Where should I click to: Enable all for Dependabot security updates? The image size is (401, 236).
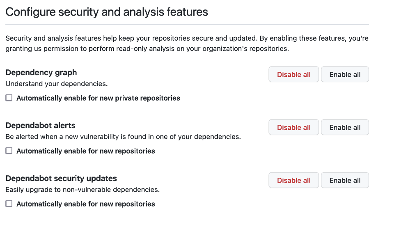pos(345,181)
